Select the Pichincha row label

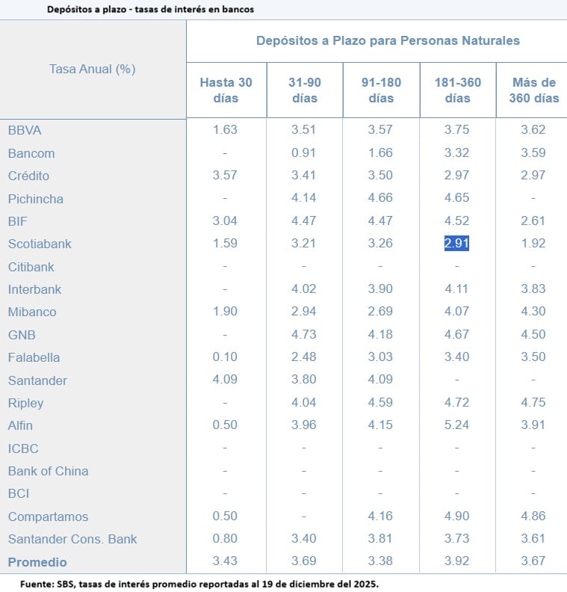(35, 199)
